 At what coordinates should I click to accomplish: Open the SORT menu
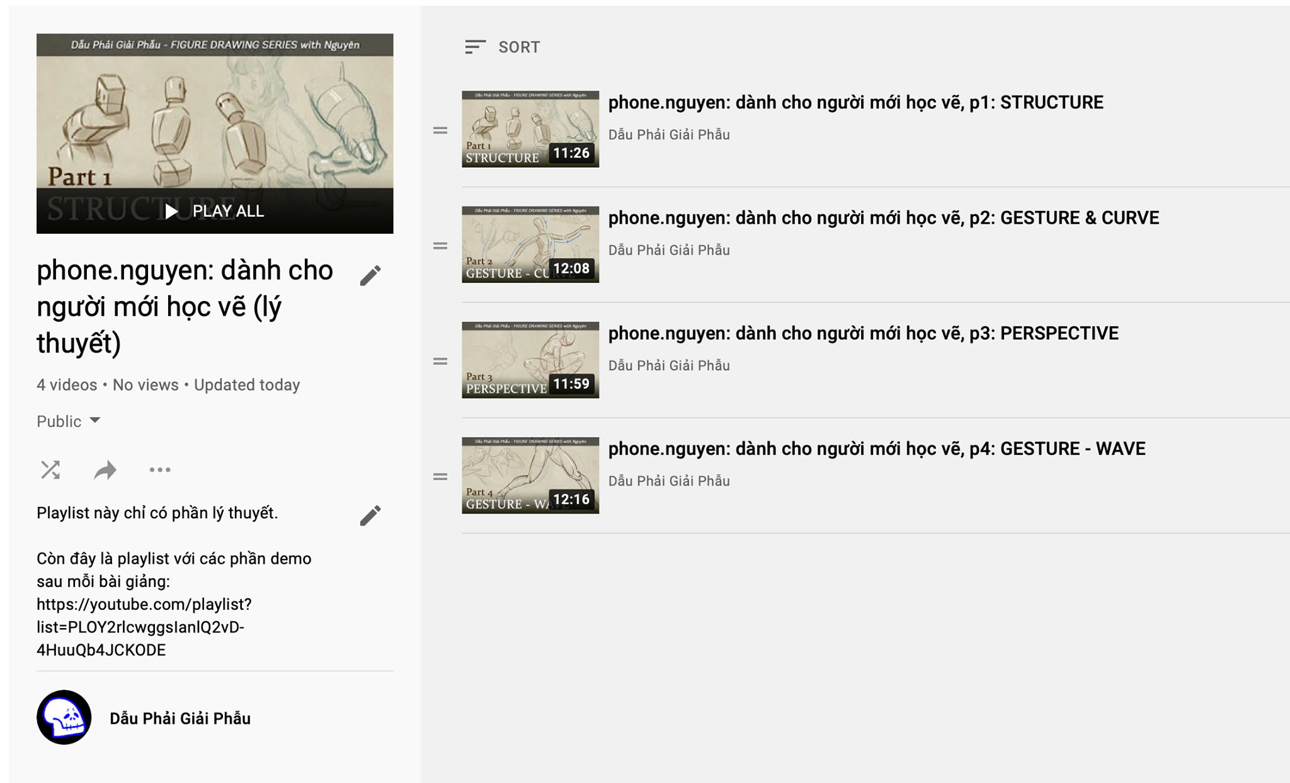point(503,47)
